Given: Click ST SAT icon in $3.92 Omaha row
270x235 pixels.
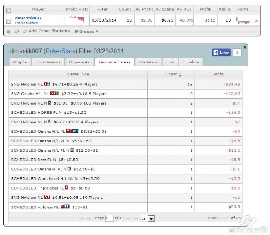Looking at the screenshot, I should click(73, 131).
